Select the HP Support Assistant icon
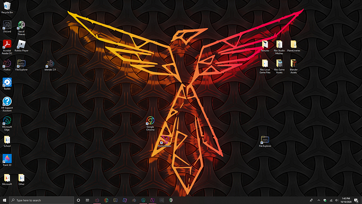 pos(7,104)
